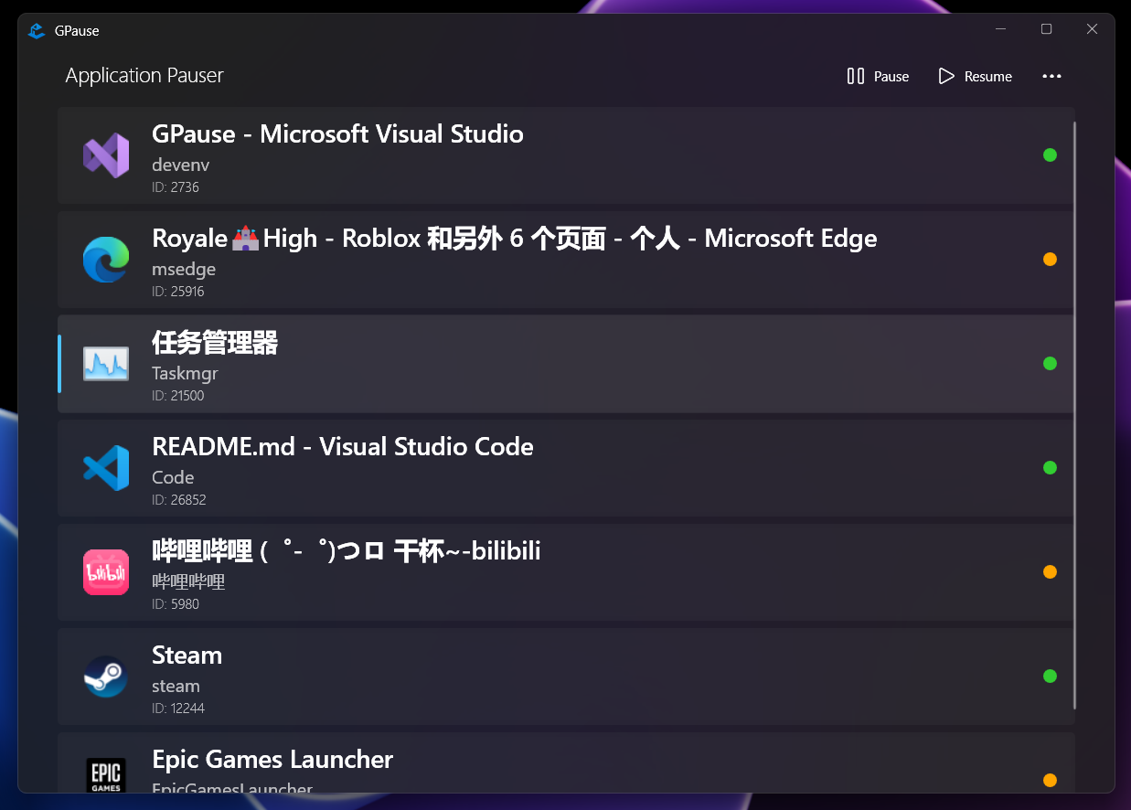Click the GPause app icon in the title bar
Image resolution: width=1131 pixels, height=810 pixels.
36,29
